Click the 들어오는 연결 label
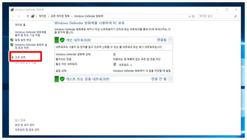 64,59
